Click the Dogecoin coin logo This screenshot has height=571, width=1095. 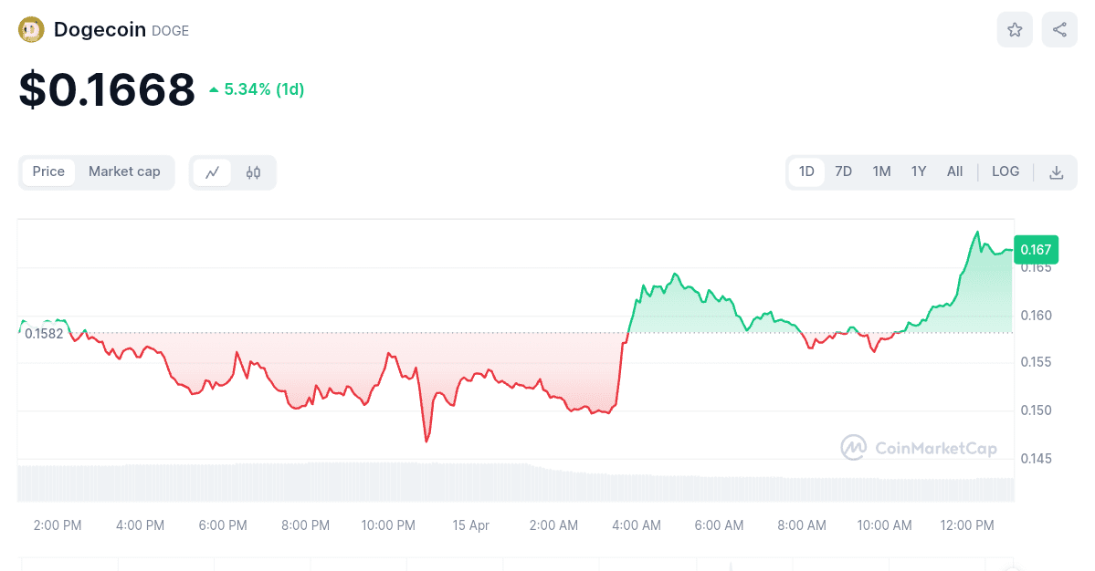tap(32, 30)
